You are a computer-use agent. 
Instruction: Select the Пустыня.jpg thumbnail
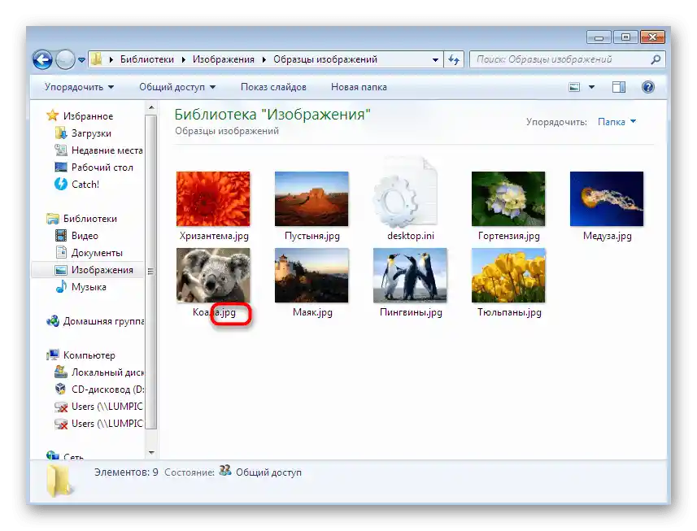coord(311,199)
